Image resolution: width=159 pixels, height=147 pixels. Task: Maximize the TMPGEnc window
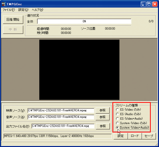[149, 4]
